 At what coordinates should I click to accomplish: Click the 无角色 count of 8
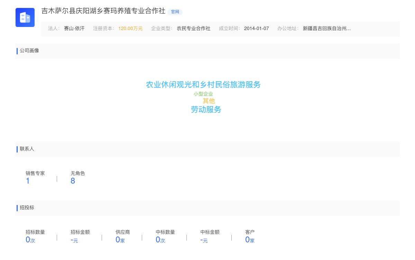(73, 180)
